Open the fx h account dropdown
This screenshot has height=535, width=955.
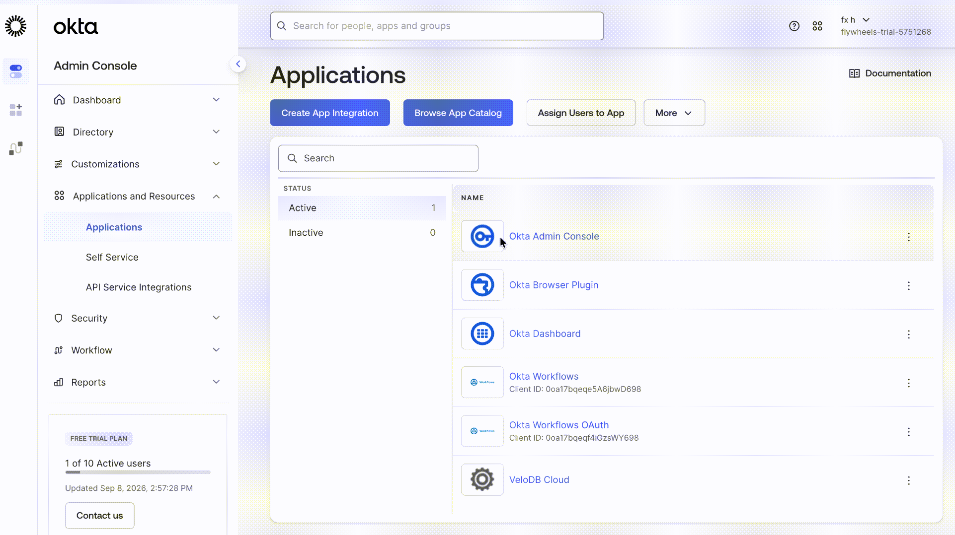tap(855, 20)
